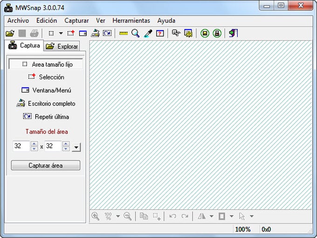Activate the color picker eyedropper tool
Viewport: 317px width, 238px height.
point(148,33)
